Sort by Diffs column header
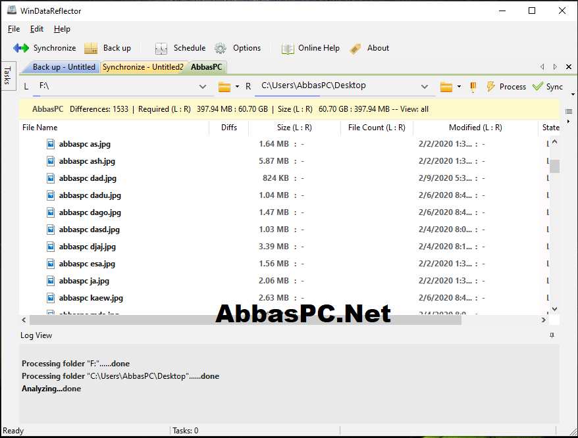The image size is (578, 438). click(x=229, y=128)
